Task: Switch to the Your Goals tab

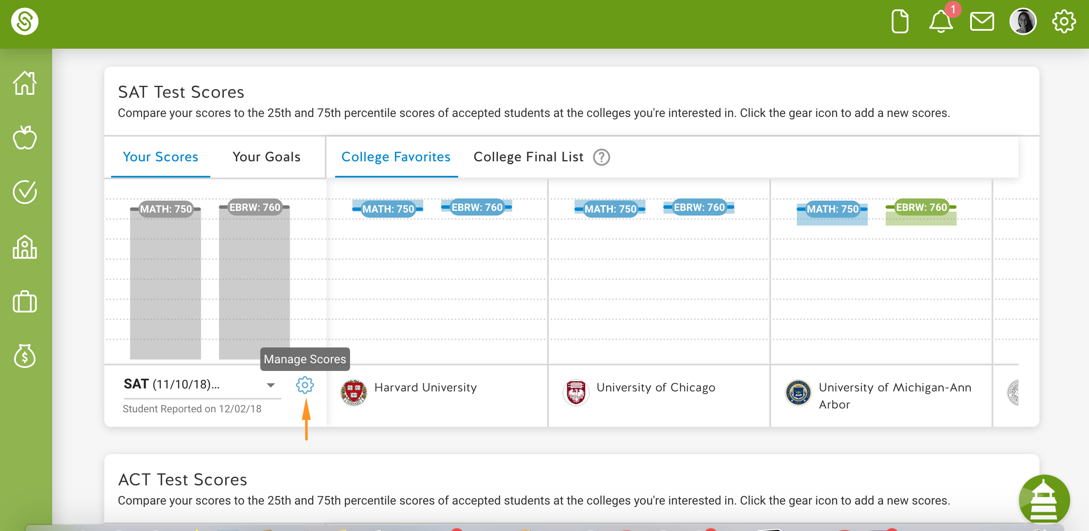Action: [x=267, y=157]
